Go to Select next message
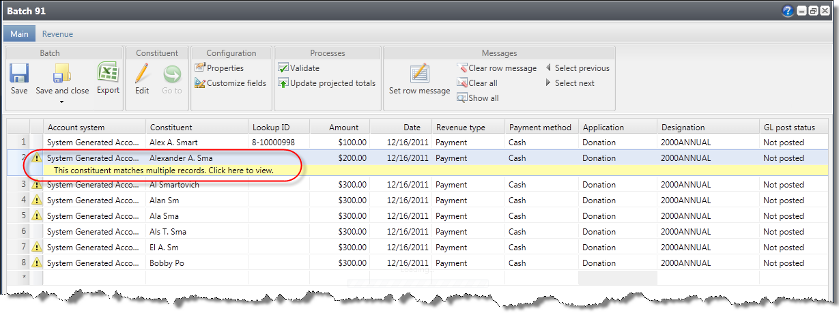The height and width of the screenshot is (313, 839). coord(569,83)
